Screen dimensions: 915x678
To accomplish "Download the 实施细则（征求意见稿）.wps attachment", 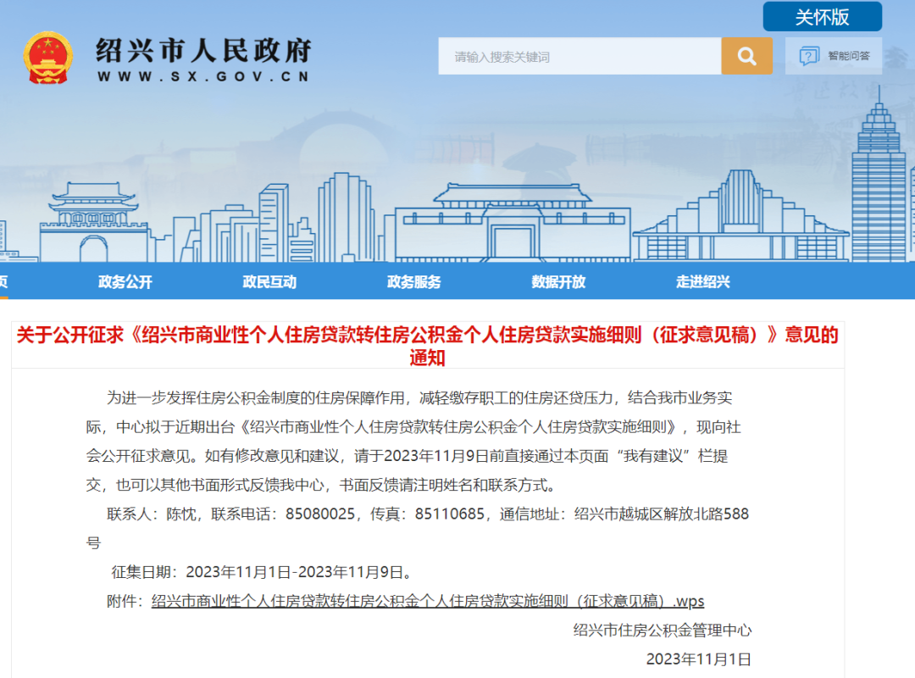I will tap(428, 601).
